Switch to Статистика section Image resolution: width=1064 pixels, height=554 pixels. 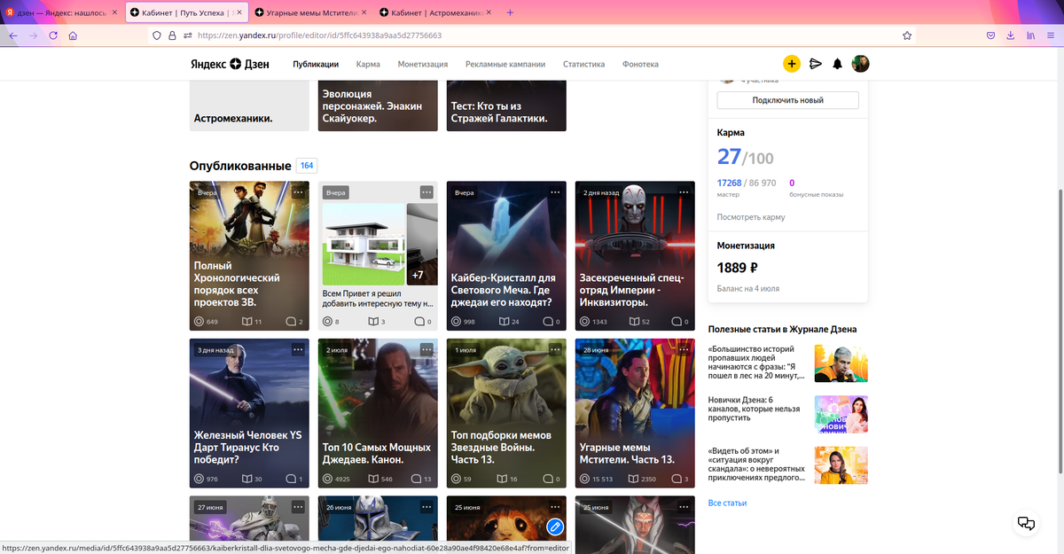[583, 64]
